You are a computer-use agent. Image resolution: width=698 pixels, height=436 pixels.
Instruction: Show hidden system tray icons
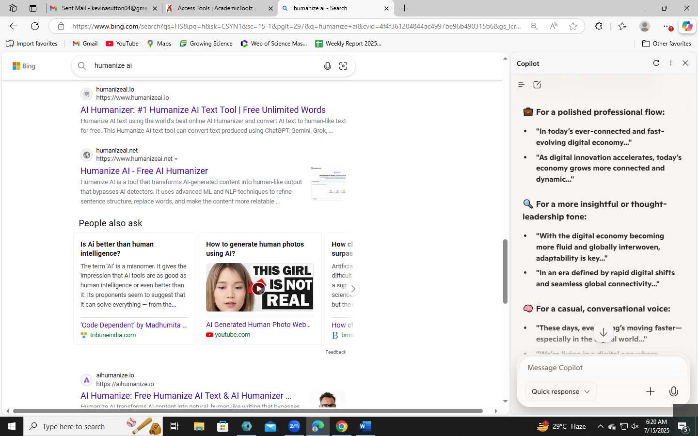[600, 426]
